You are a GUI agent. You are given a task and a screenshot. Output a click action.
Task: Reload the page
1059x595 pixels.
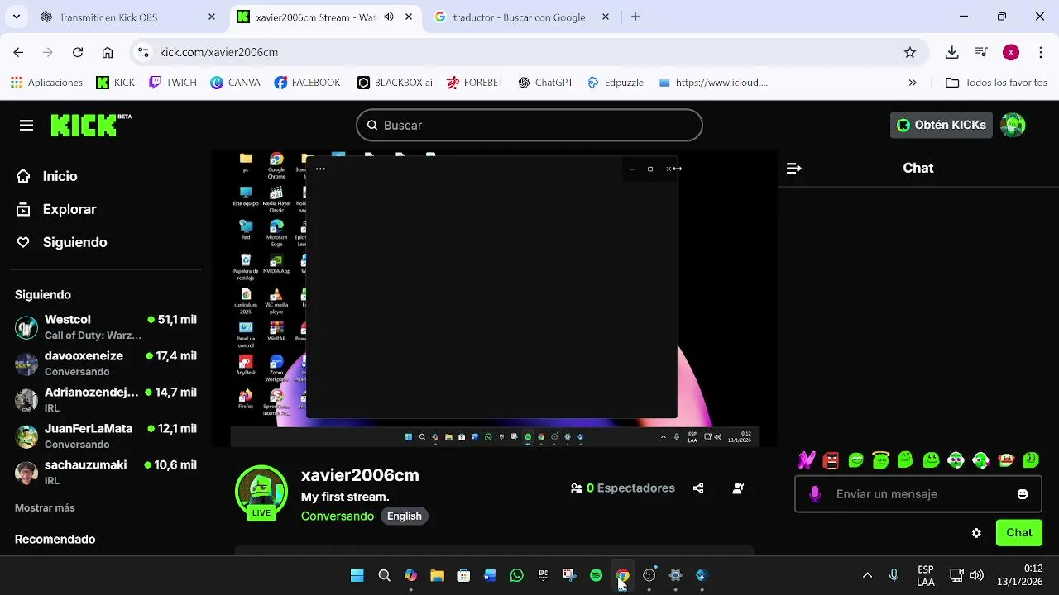click(78, 52)
